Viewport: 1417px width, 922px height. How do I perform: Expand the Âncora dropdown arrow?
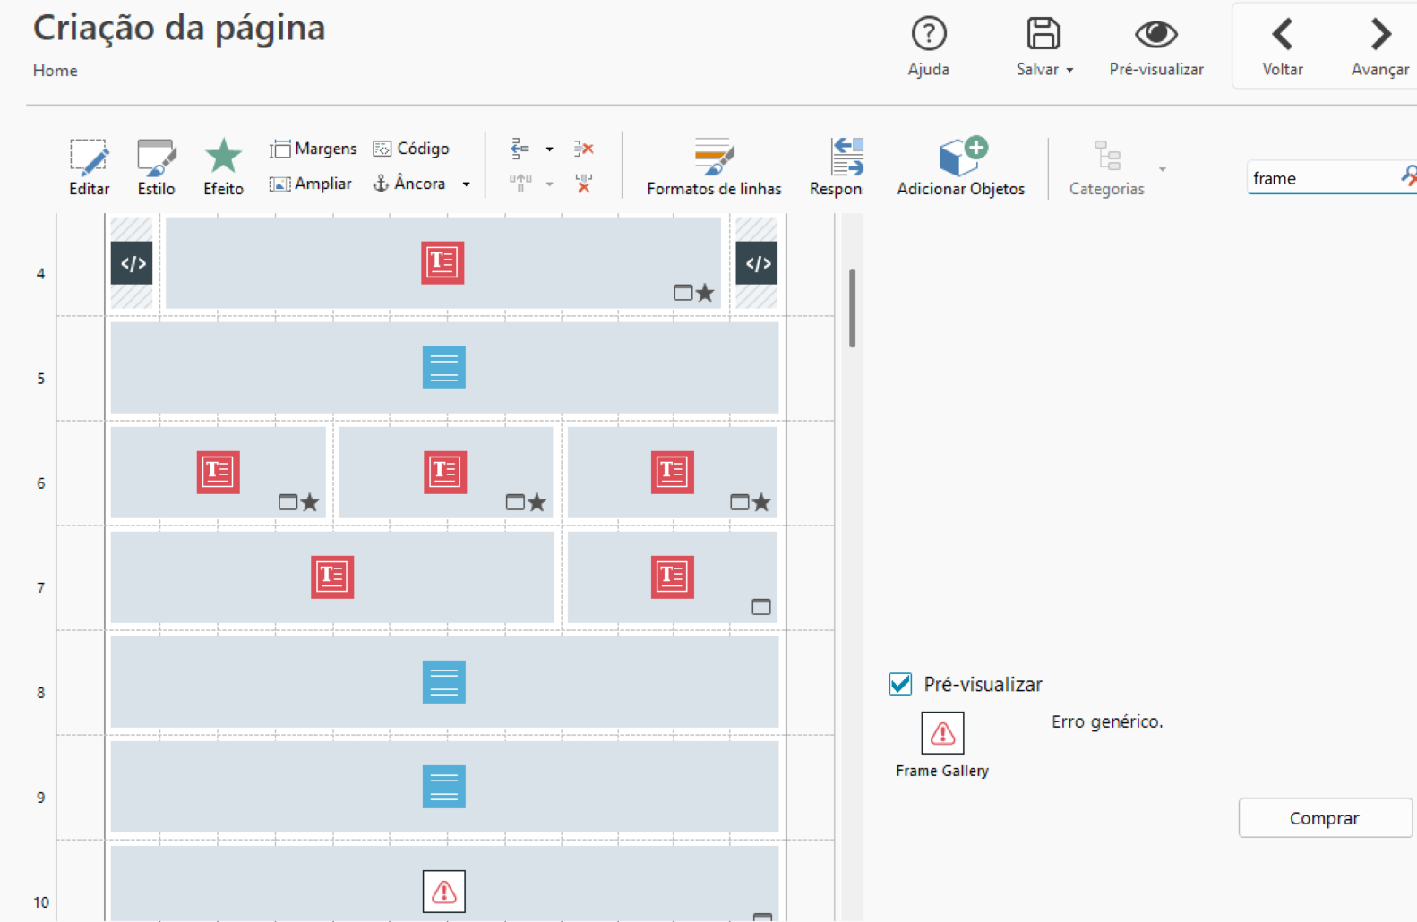(x=466, y=184)
